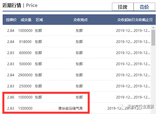Select the row with volume 250000
Image resolution: width=159 pixels, height=114 pixels.
(x=78, y=86)
